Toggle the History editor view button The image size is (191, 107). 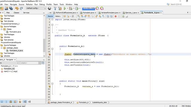pos(58,16)
